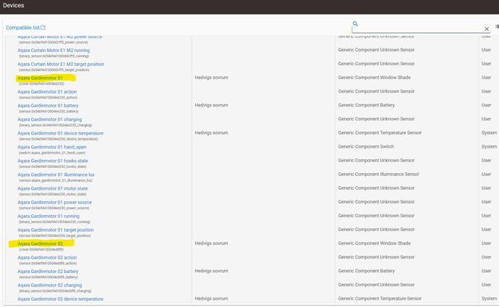Click the search magnifier icon

(x=355, y=24)
